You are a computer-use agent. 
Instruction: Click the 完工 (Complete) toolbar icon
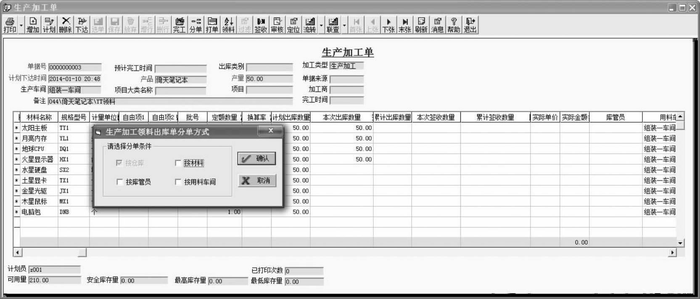coord(179,25)
